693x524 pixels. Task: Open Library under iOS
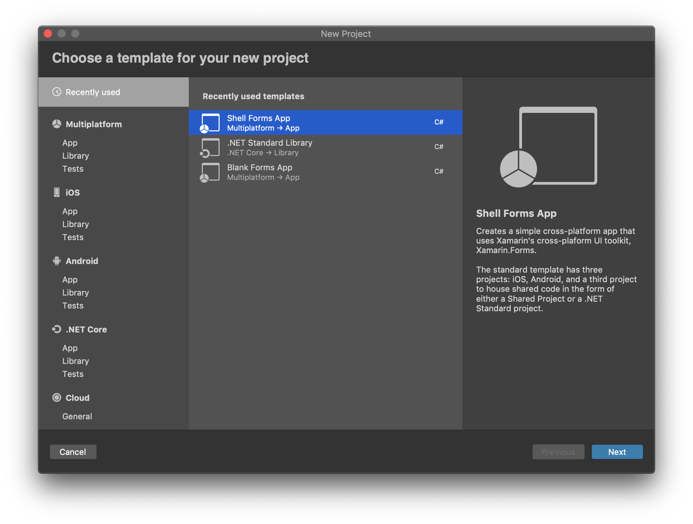[x=76, y=224]
